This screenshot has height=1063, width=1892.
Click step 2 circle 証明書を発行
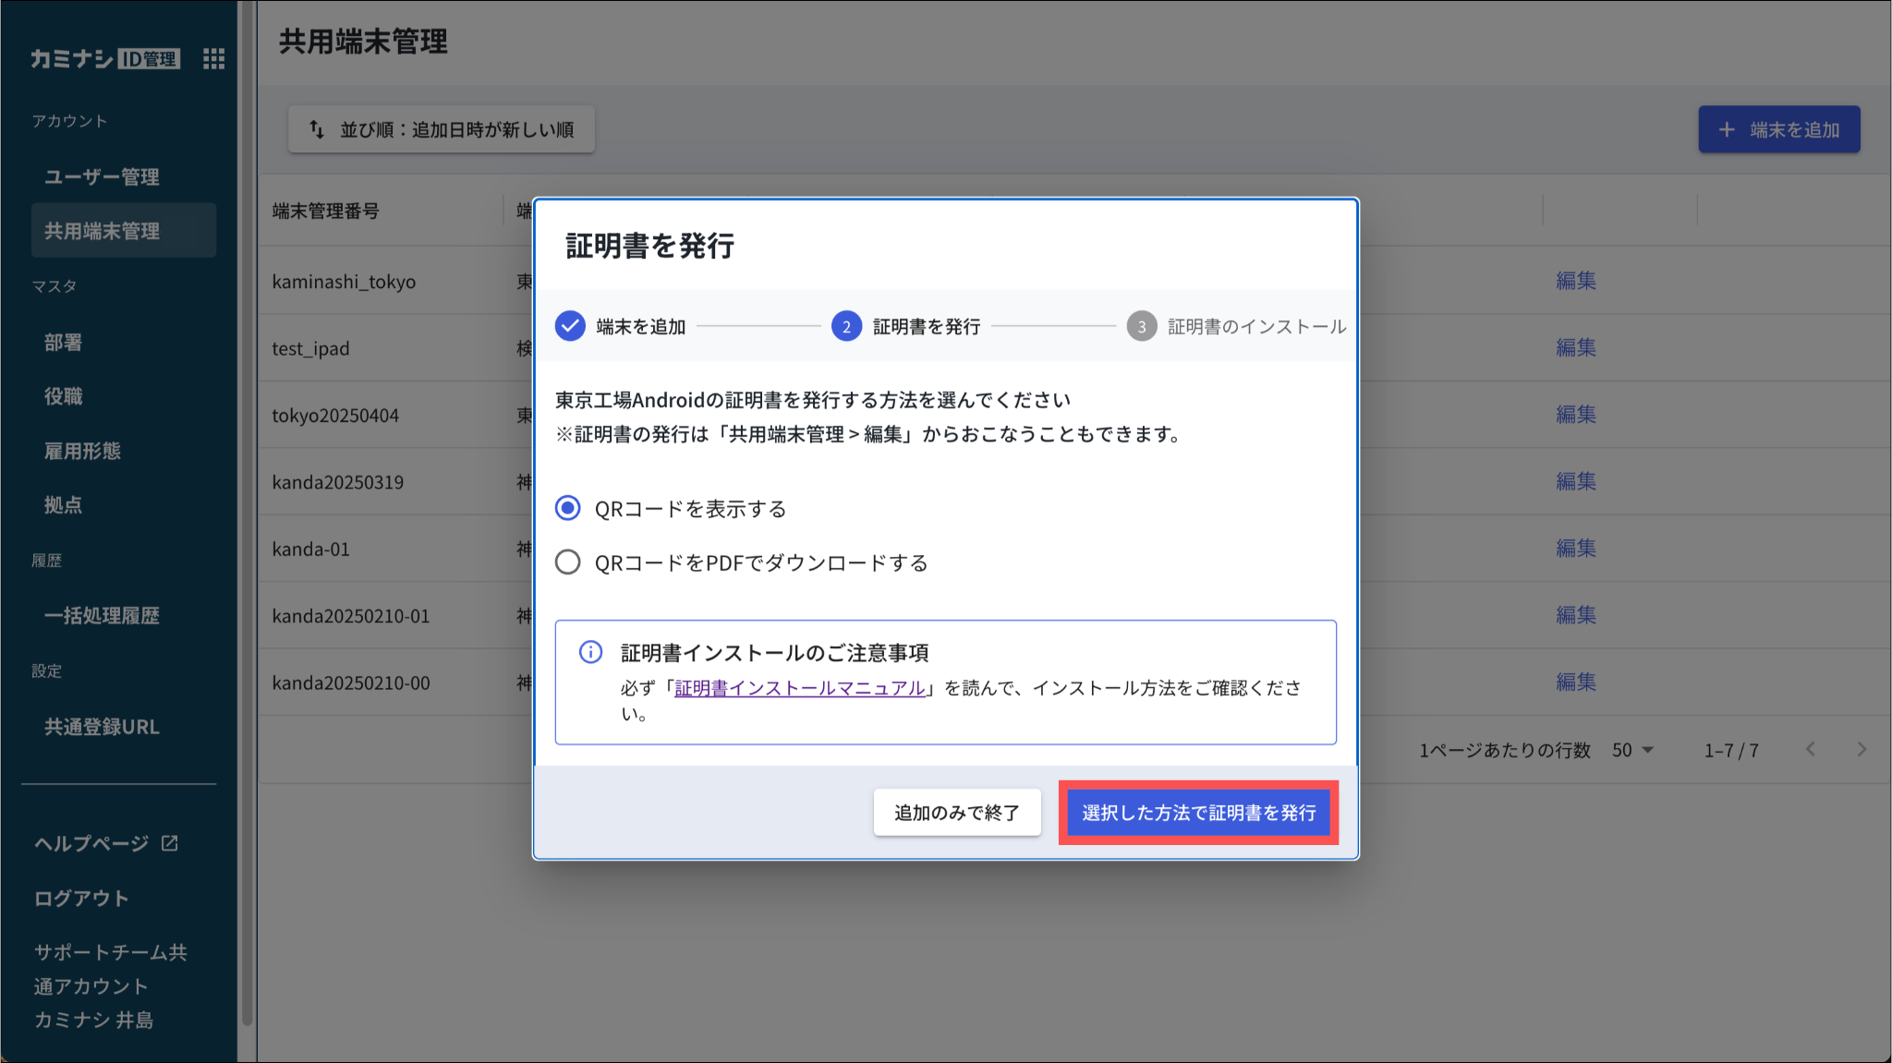(846, 326)
